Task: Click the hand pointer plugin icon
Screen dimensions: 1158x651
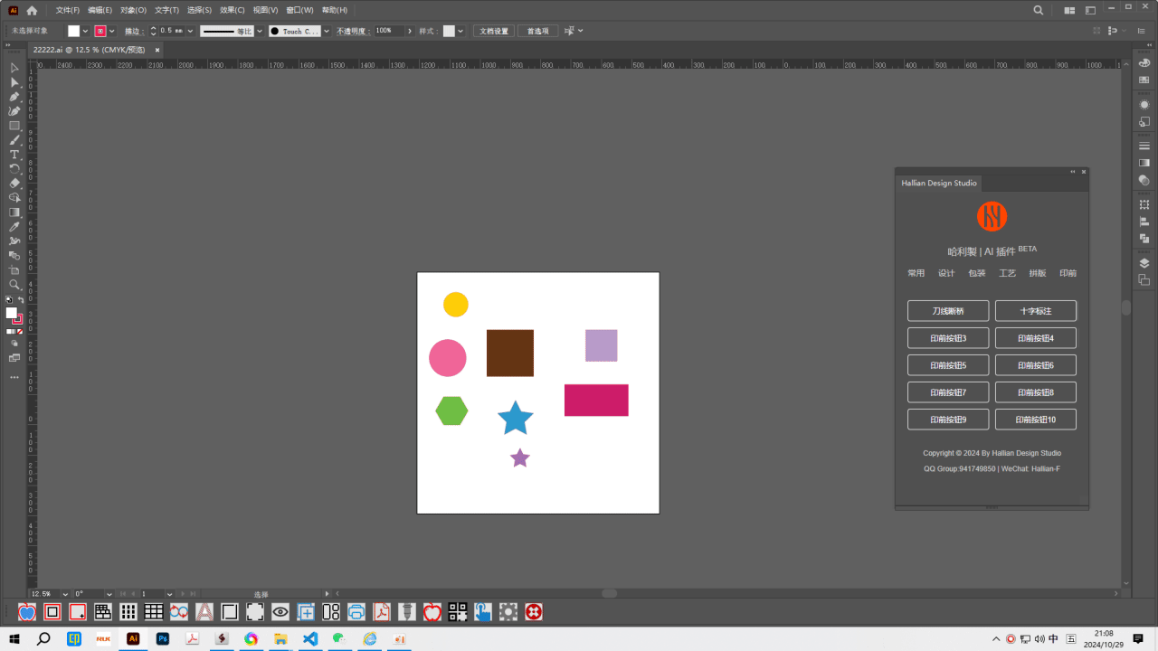Action: pyautogui.click(x=483, y=612)
